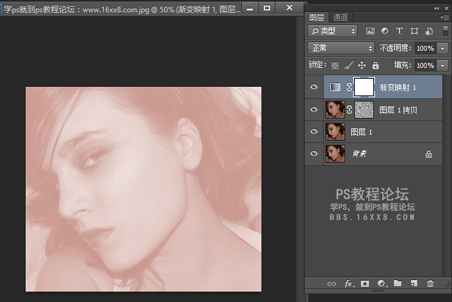The width and height of the screenshot is (452, 302).
Task: Delete the layer with the trash icon
Action: (x=430, y=284)
